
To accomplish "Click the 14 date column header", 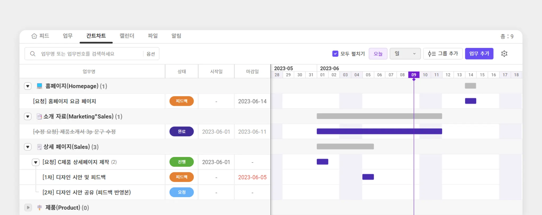I will 471,75.
